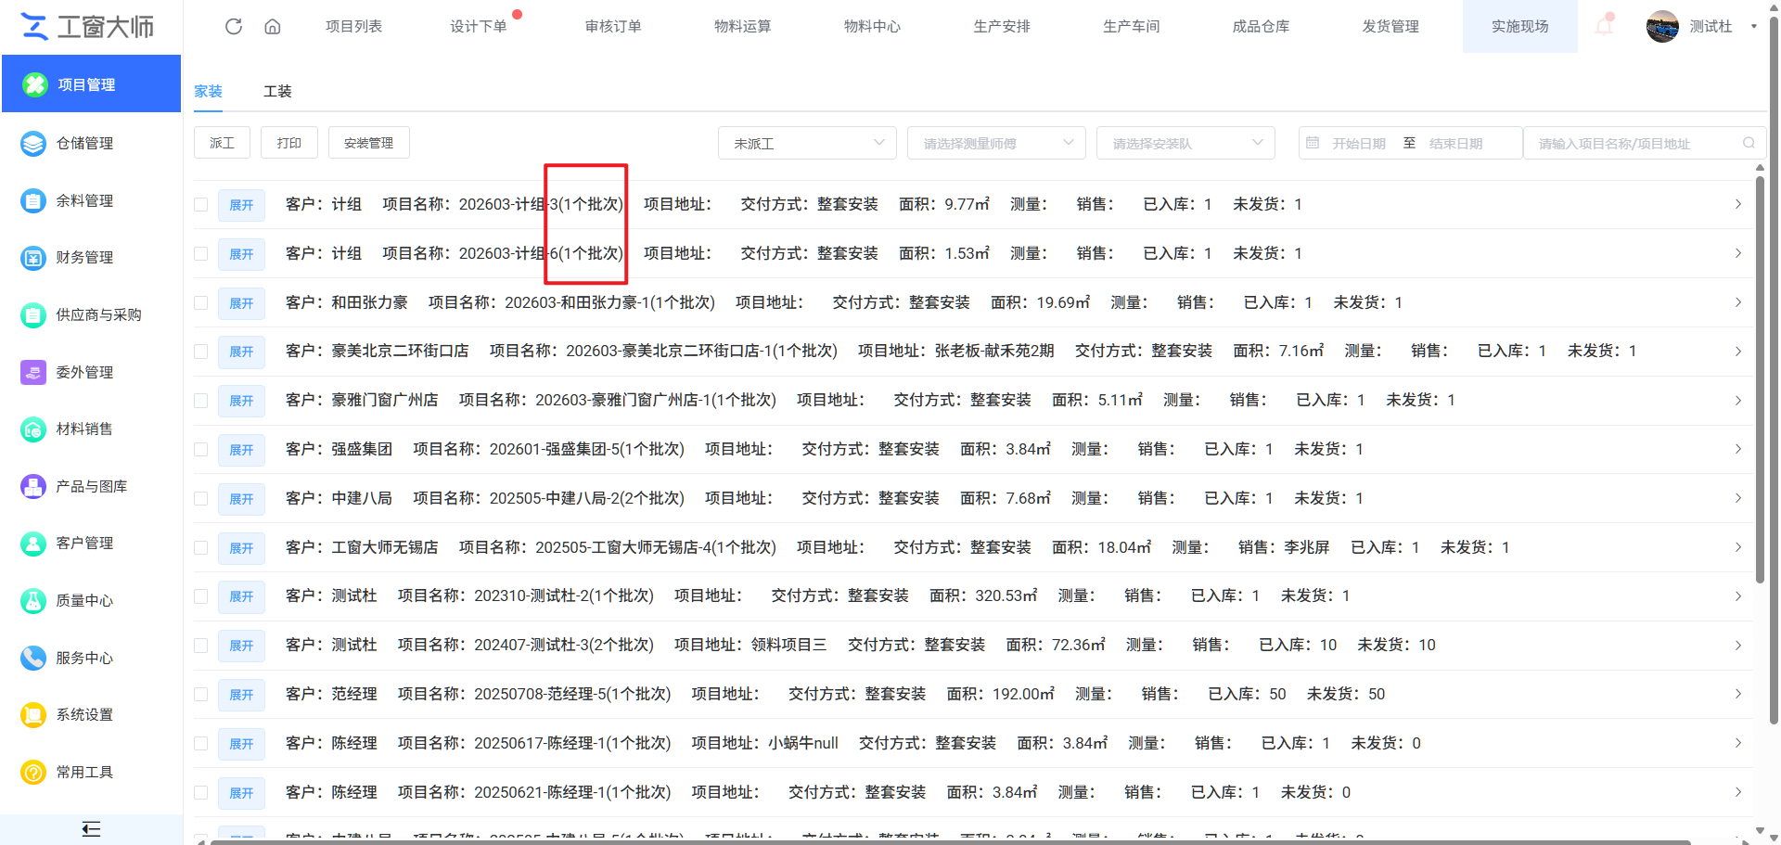
Task: Refresh the page with the reload icon
Action: 233,26
